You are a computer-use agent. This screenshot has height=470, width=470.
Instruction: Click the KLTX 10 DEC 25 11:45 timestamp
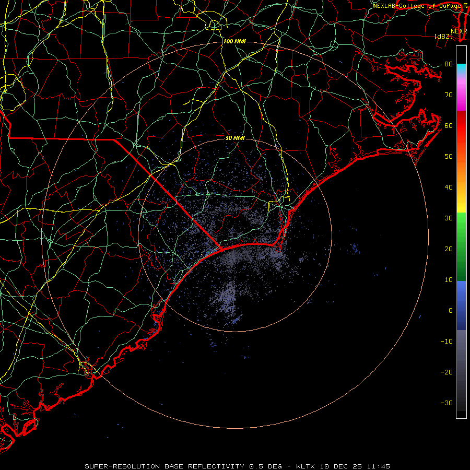click(343, 466)
